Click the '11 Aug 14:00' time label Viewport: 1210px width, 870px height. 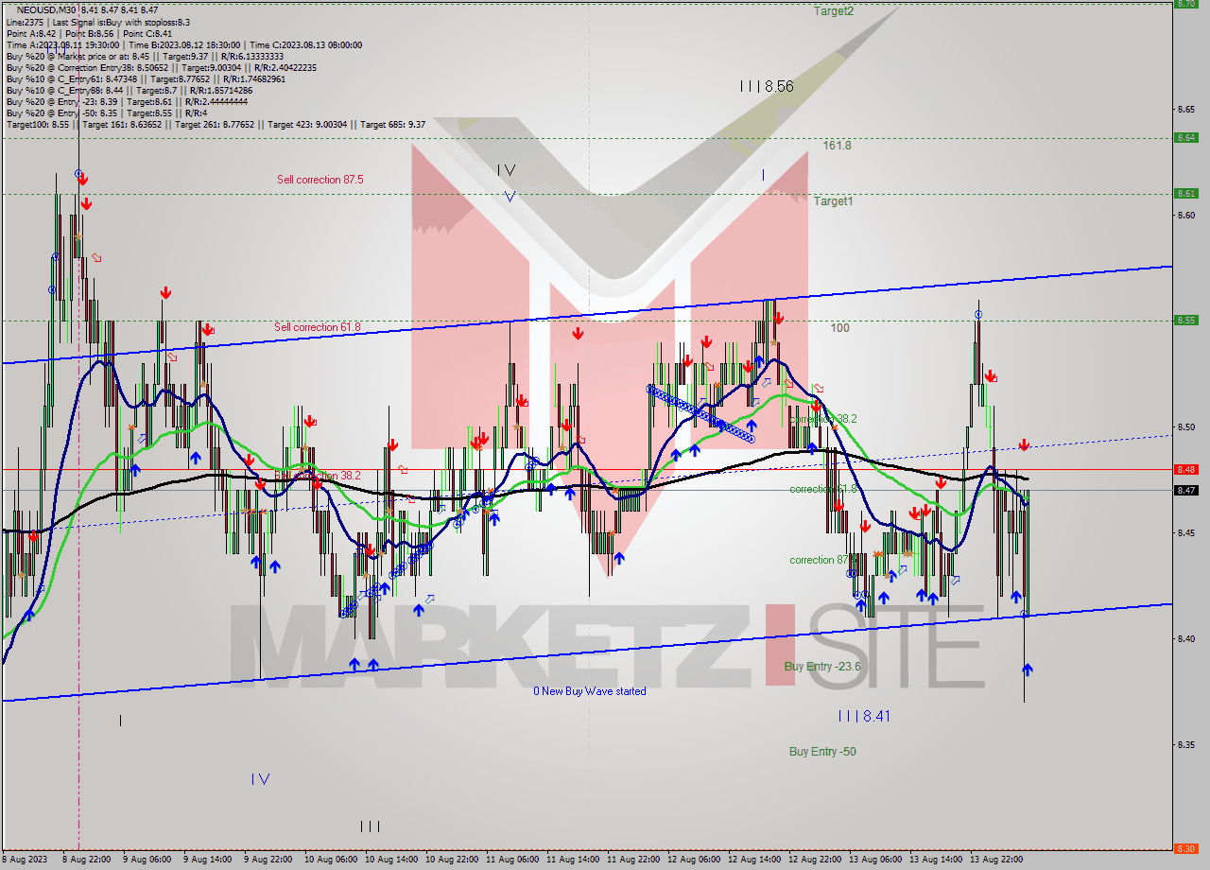573,860
